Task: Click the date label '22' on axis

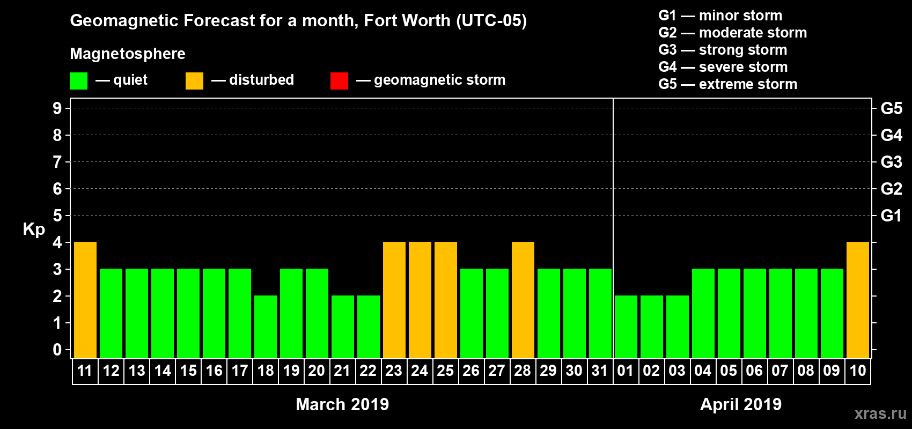Action: click(369, 371)
